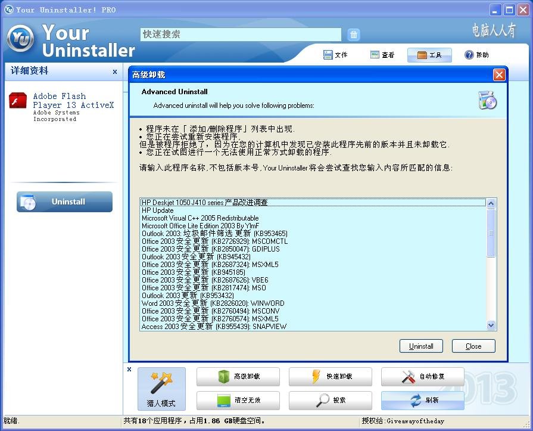
Task: Activate the 搜索 (Search) tool
Action: [330, 400]
